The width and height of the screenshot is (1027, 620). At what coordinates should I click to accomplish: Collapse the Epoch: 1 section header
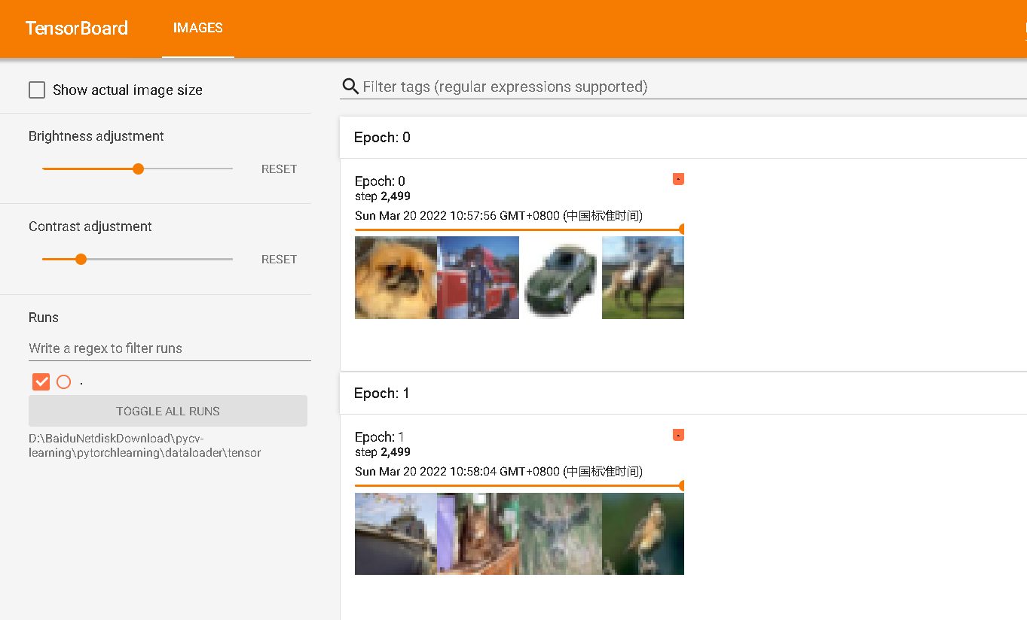tap(683, 394)
